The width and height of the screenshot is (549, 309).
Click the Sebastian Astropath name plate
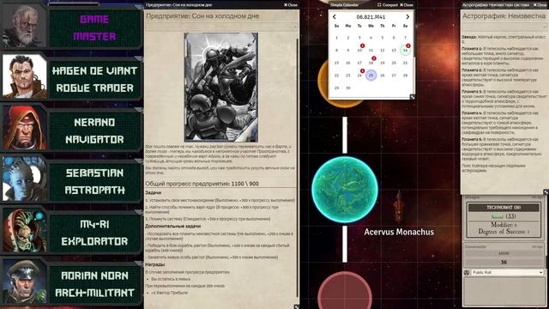[x=94, y=181]
